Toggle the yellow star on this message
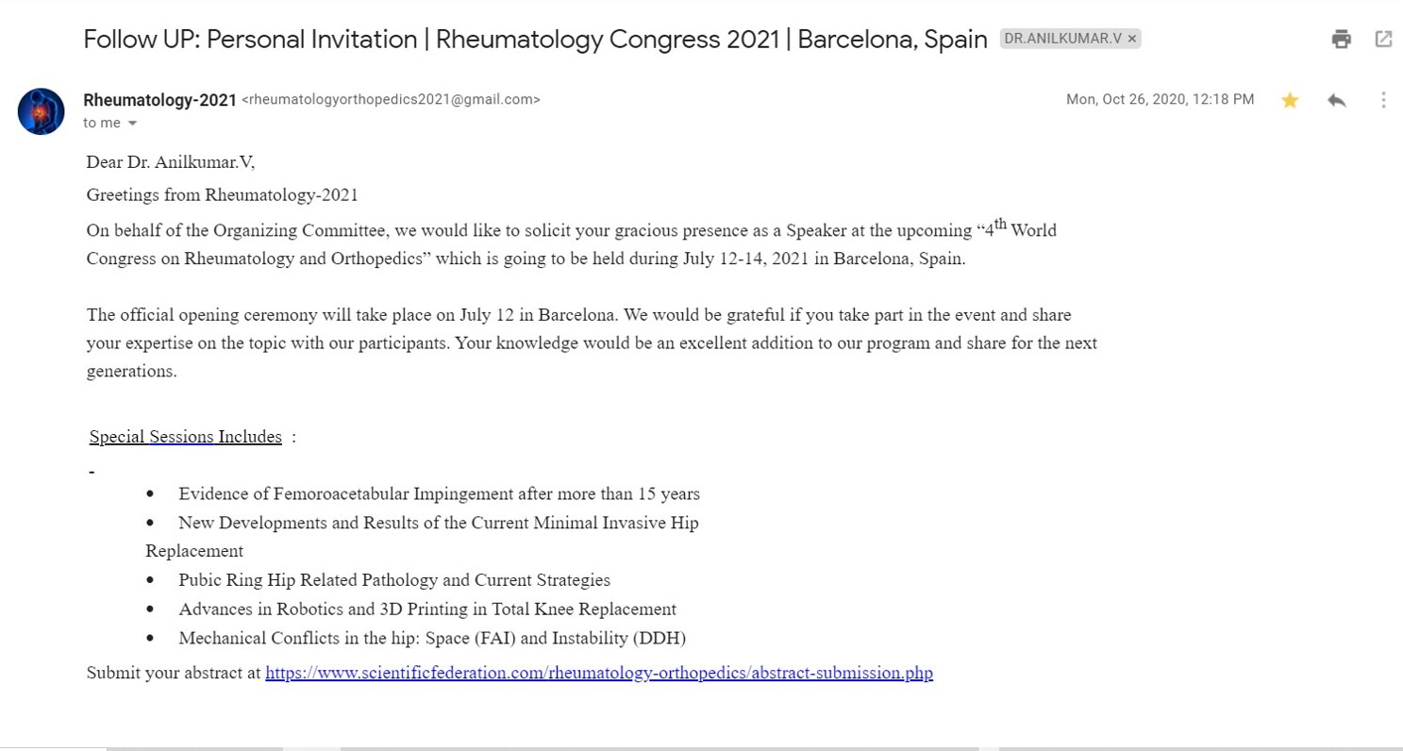1403x751 pixels. coord(1290,100)
